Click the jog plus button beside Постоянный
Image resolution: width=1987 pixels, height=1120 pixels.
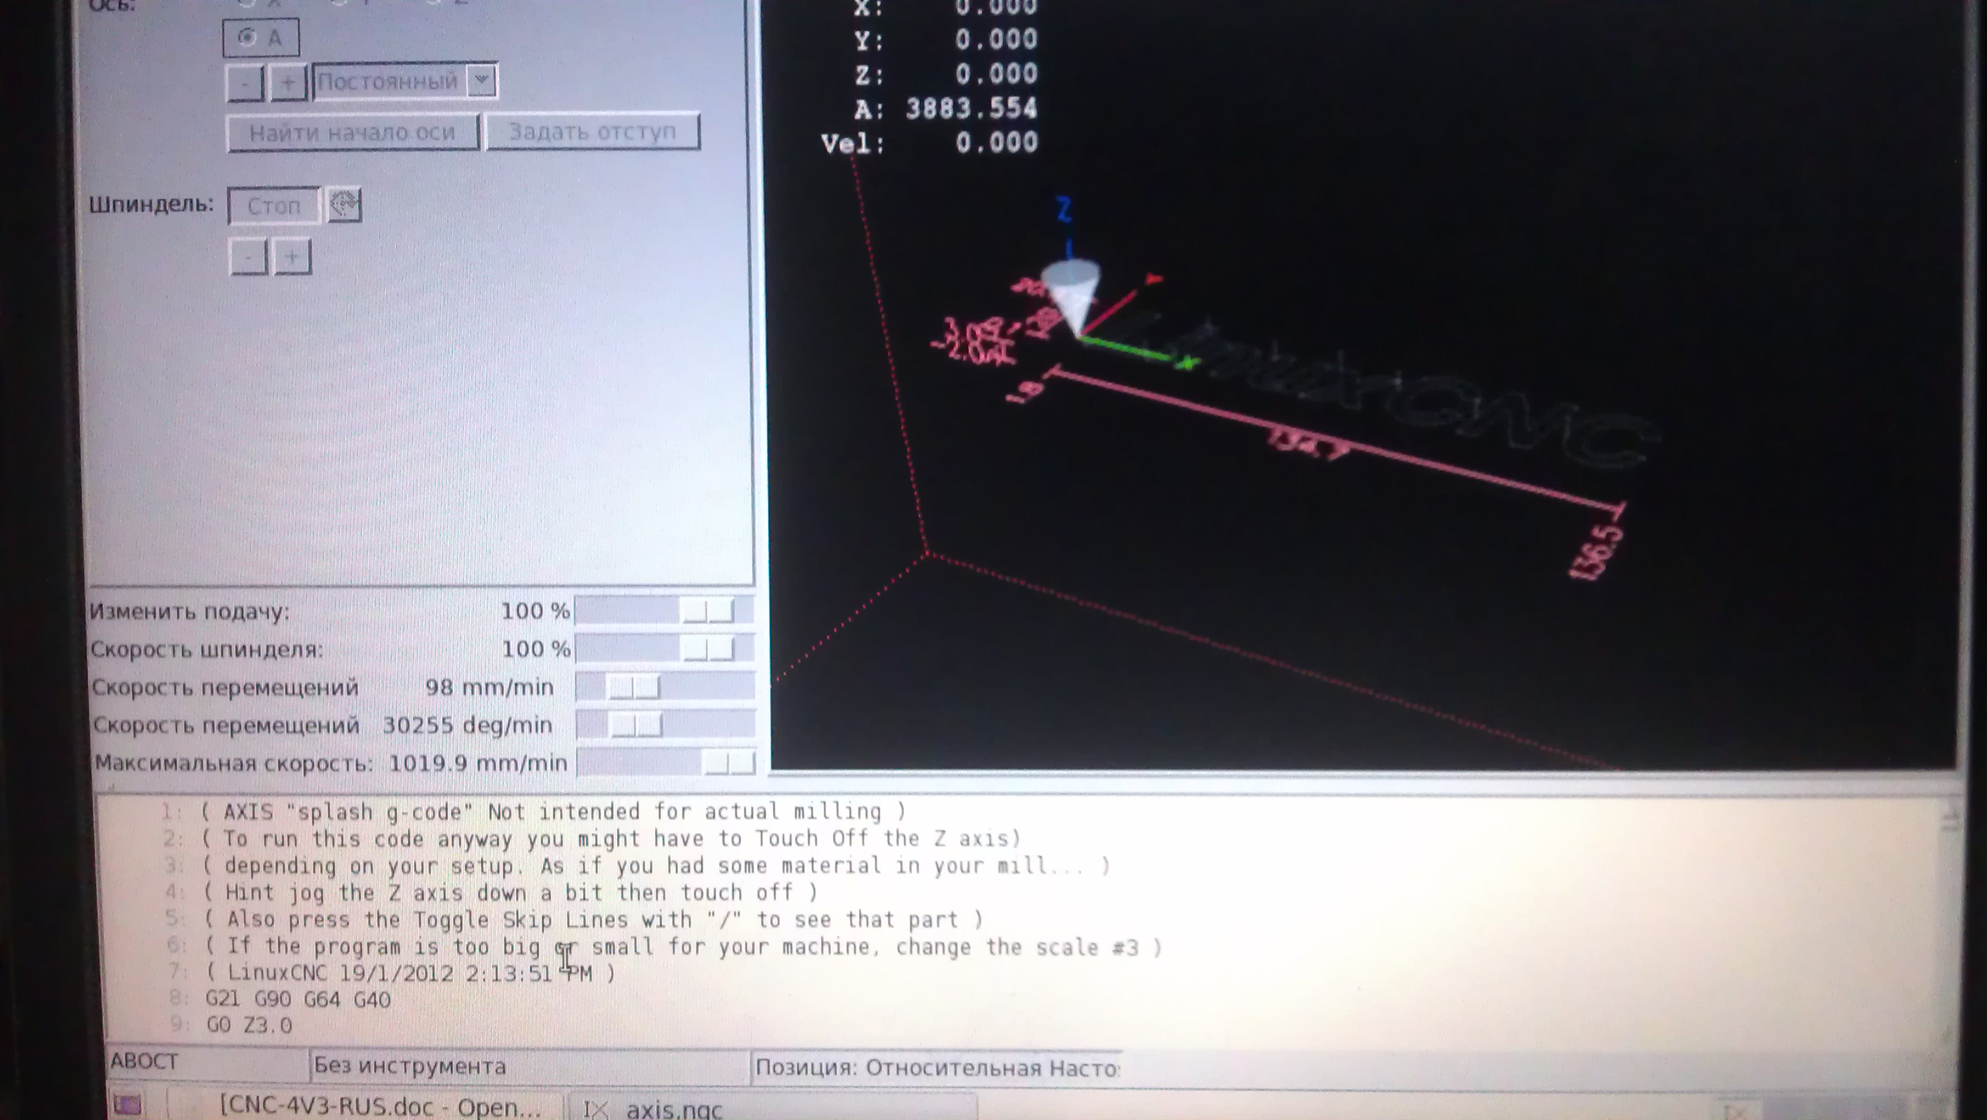pyautogui.click(x=288, y=83)
